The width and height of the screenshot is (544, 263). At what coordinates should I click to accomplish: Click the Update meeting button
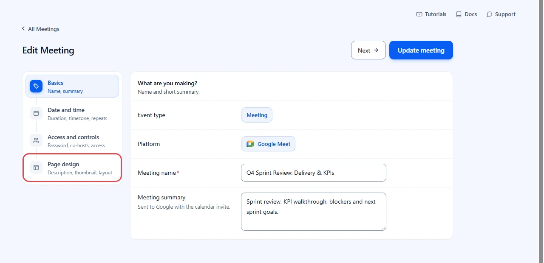(x=421, y=50)
